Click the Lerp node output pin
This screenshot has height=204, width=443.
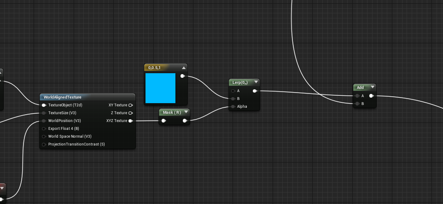click(255, 91)
